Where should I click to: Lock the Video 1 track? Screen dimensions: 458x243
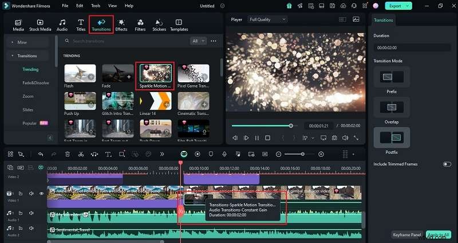(21, 193)
